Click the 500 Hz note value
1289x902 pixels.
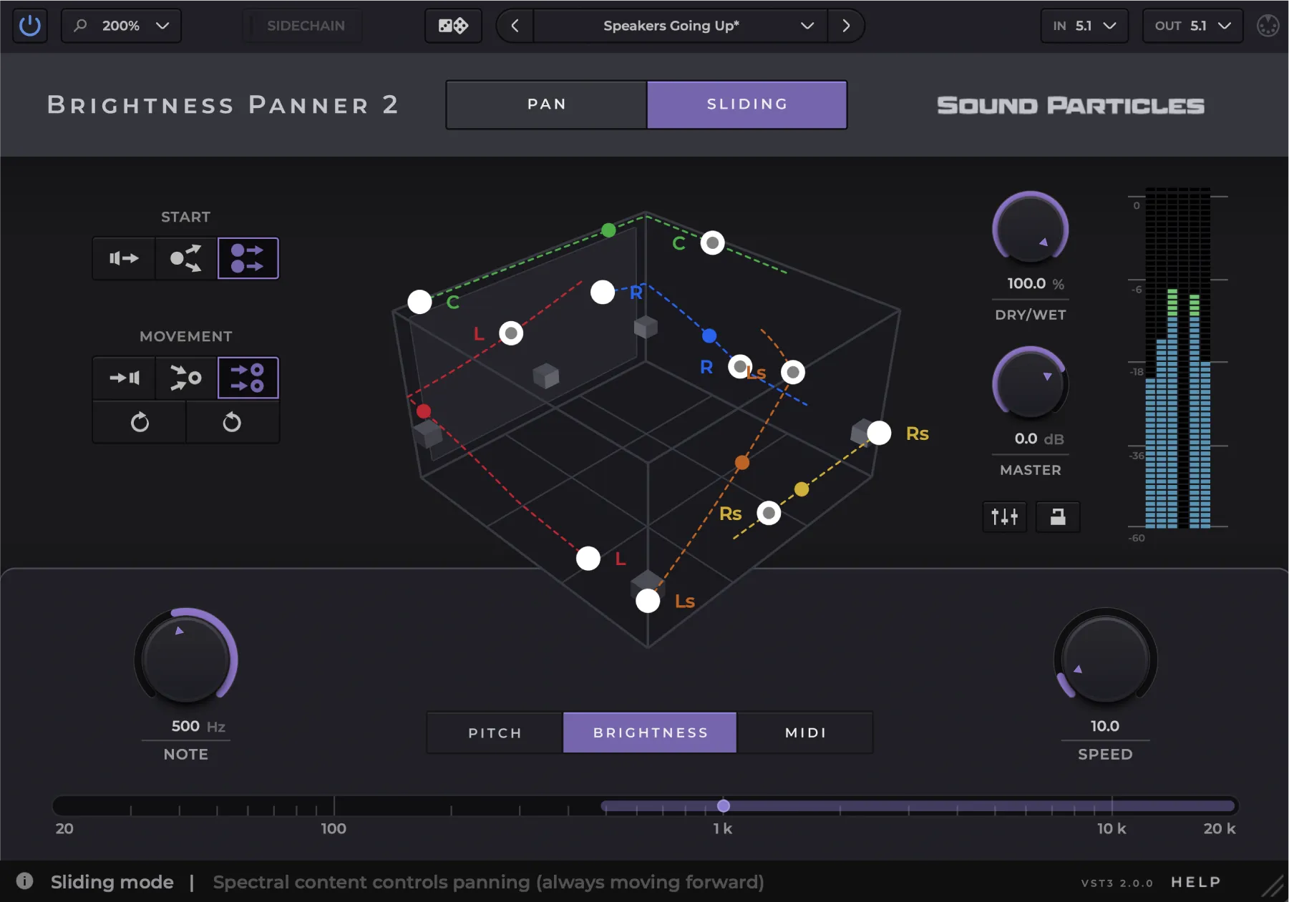(198, 726)
